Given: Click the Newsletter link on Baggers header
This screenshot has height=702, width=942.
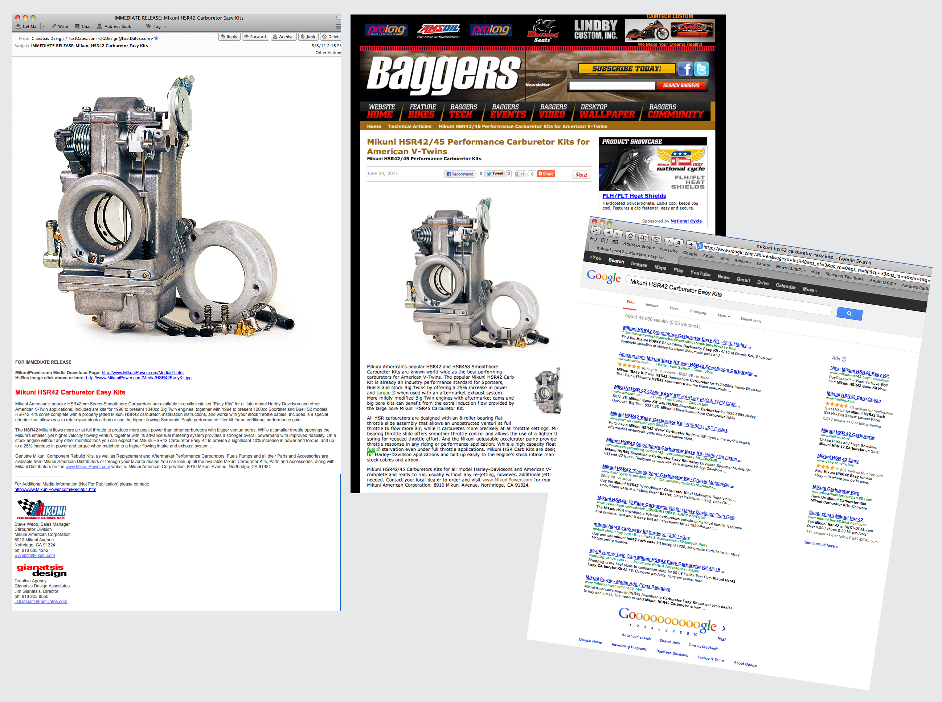Looking at the screenshot, I should click(x=537, y=84).
